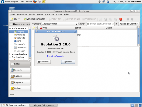This screenshot has width=142, height=107.
Task: Open the Datei menu
Action: point(12,15)
